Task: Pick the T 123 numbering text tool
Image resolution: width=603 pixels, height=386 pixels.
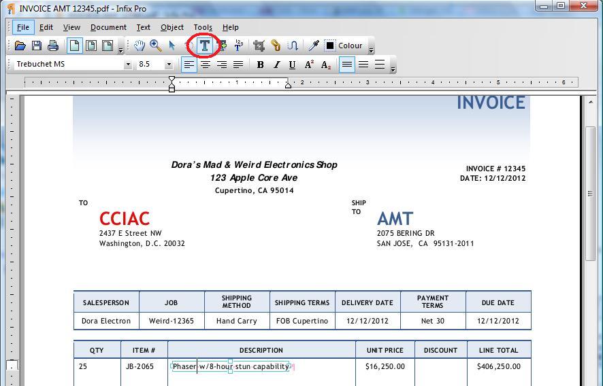Action: point(238,46)
